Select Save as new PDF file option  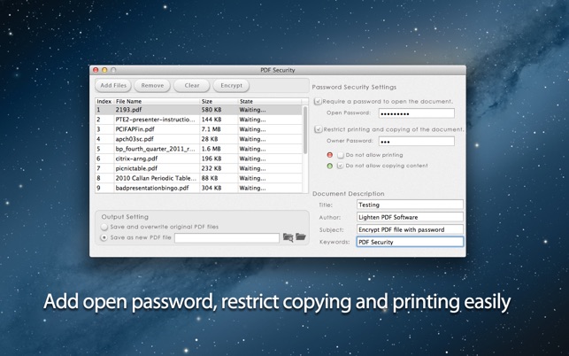pyautogui.click(x=105, y=237)
